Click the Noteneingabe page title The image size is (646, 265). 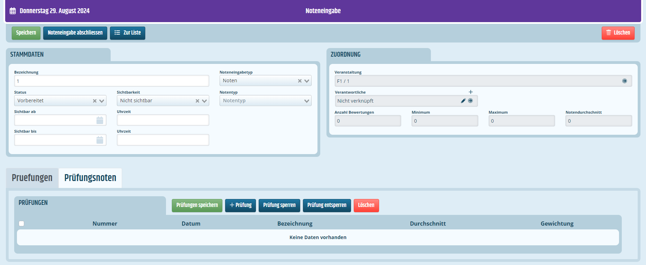[323, 11]
